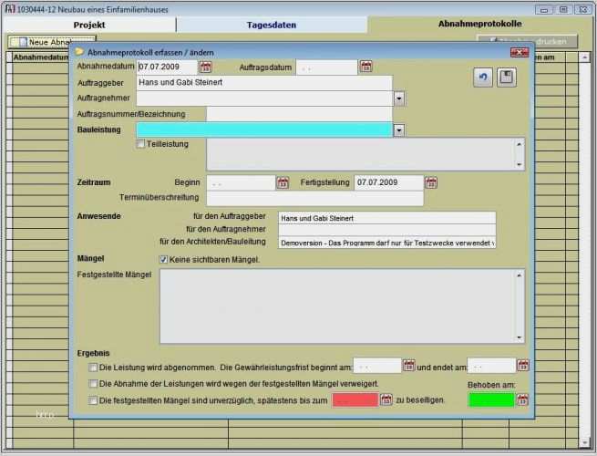
Task: Click the red deadline date field
Action: click(355, 399)
